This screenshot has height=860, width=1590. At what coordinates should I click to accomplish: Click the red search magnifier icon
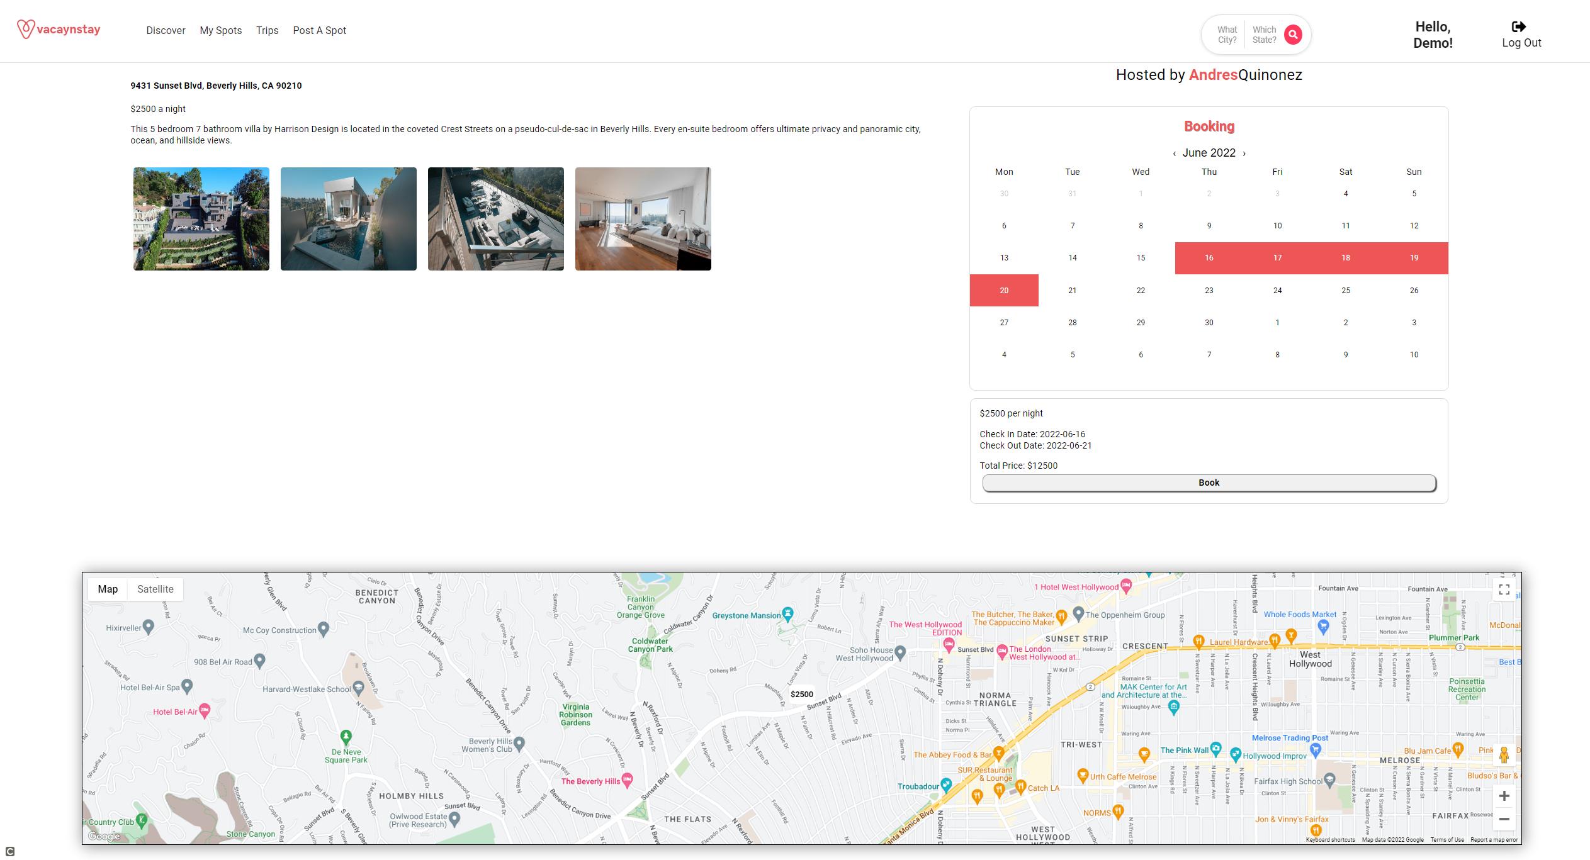point(1293,35)
